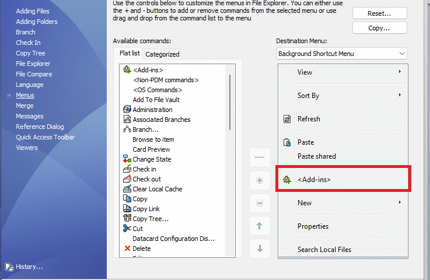This screenshot has height=280, width=430.
Task: Select <OS Commands> in list
Action: [158, 90]
